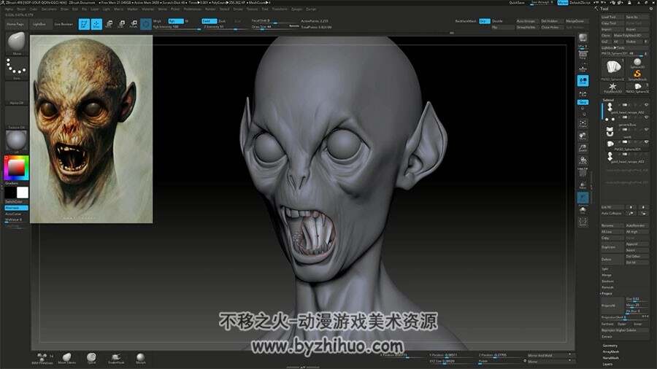Open the Transform menu
The image size is (657, 369).
click(x=280, y=9)
